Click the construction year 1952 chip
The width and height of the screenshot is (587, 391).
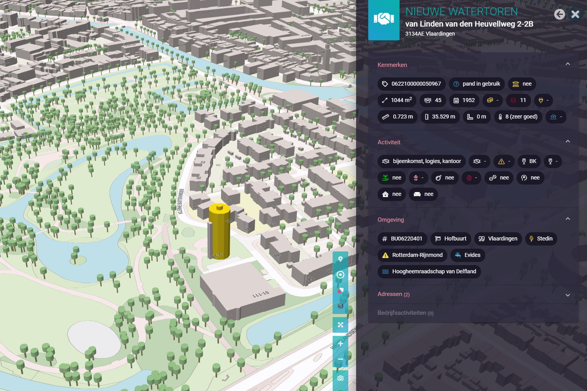[x=464, y=100]
